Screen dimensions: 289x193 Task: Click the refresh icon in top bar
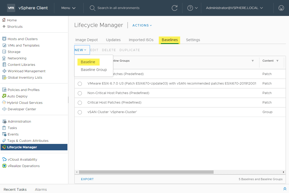tap(174, 8)
